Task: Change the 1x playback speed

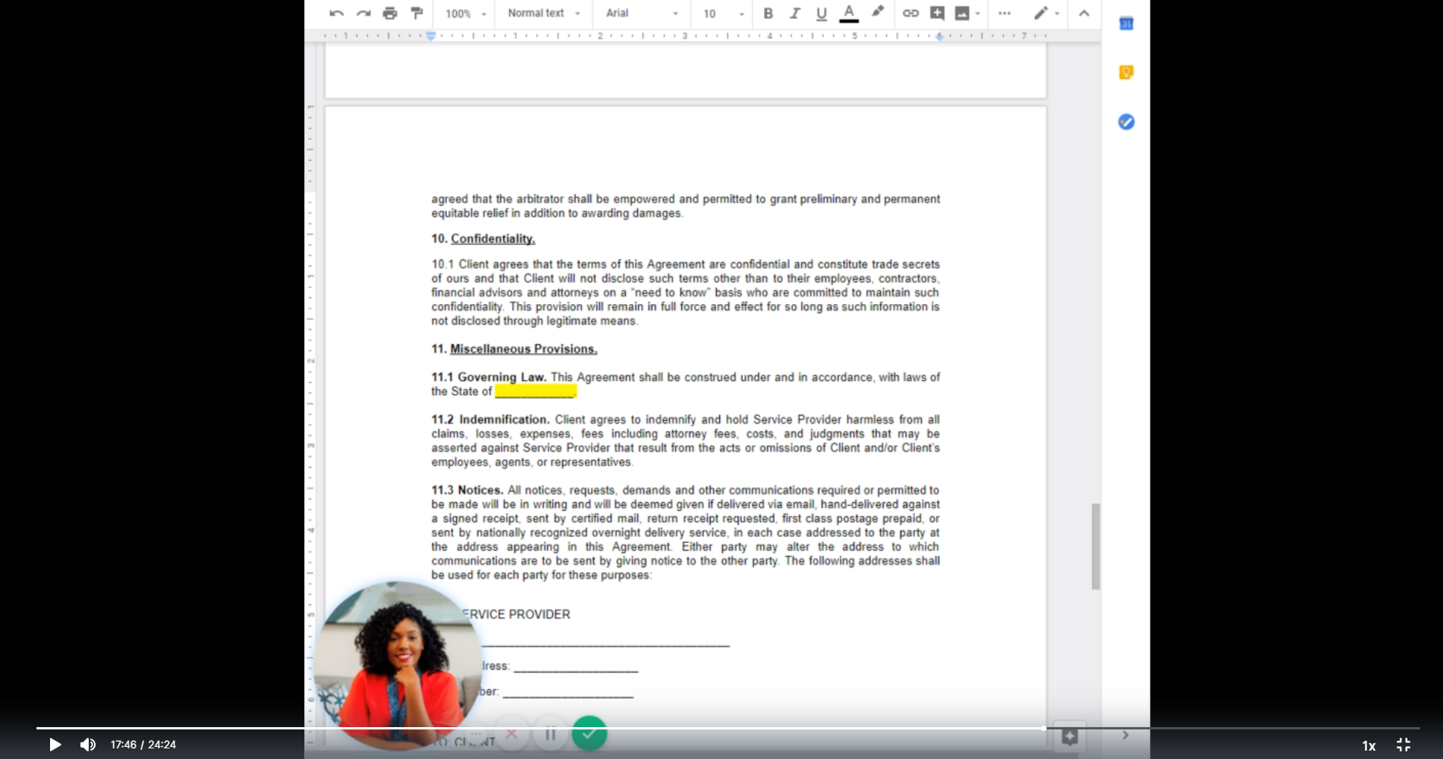Action: [x=1369, y=746]
